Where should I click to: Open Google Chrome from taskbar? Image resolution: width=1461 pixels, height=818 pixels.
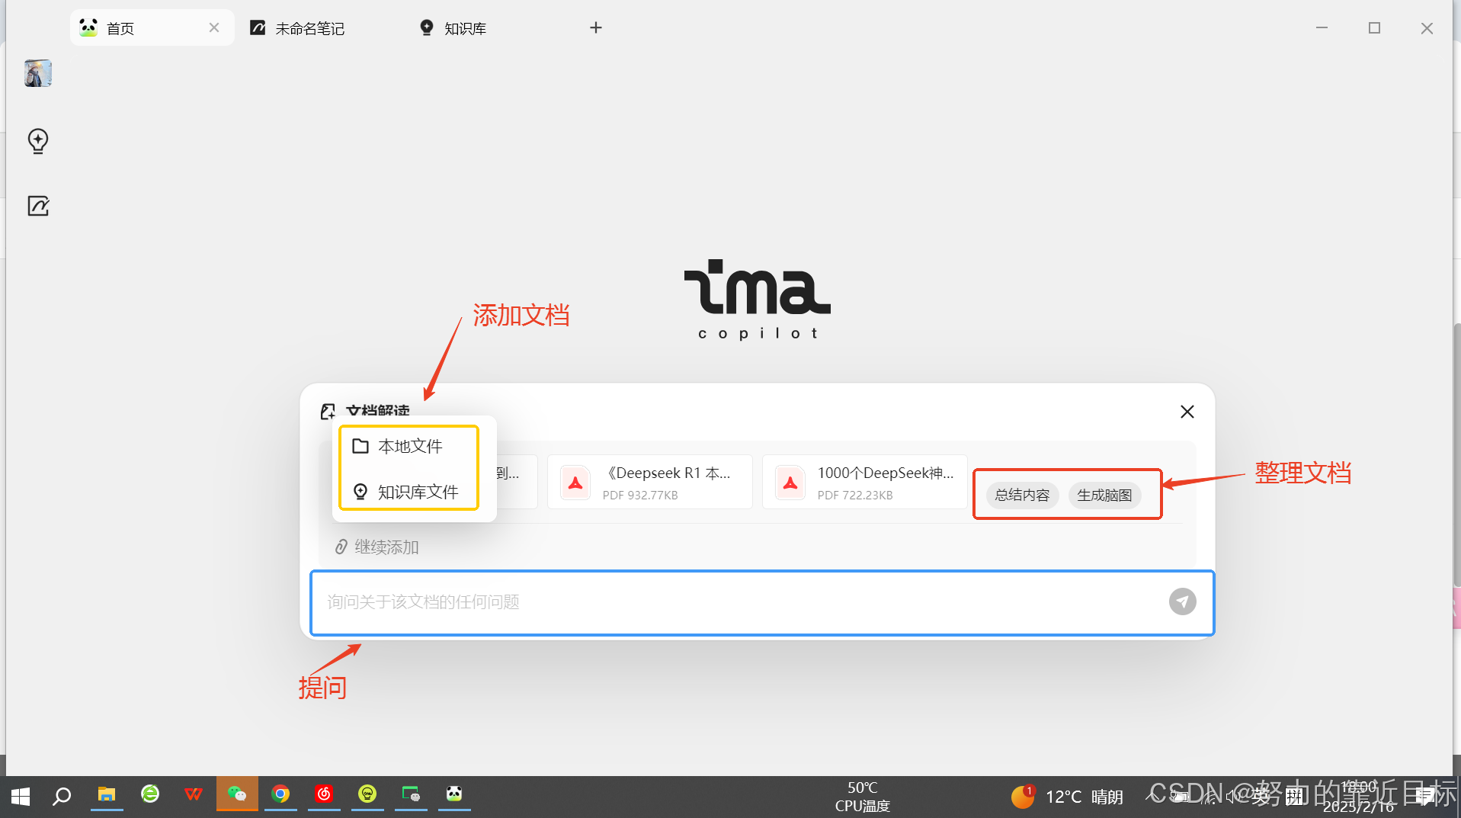point(280,795)
